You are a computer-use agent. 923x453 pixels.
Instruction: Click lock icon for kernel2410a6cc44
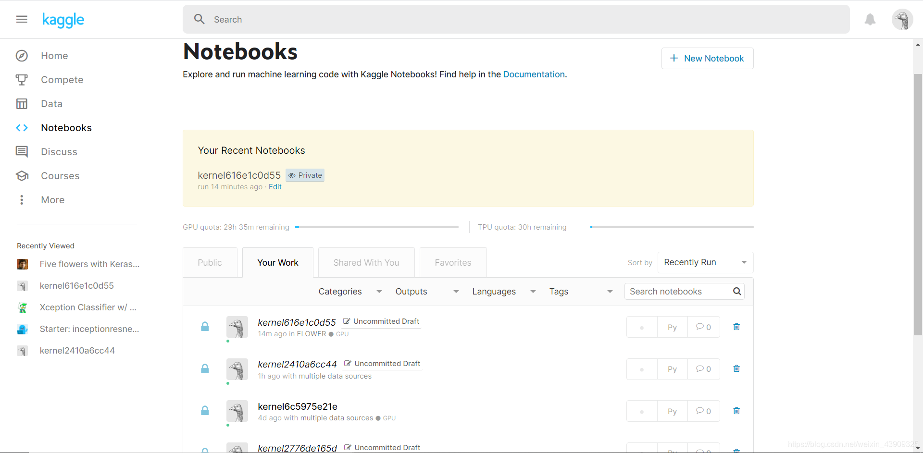click(205, 368)
